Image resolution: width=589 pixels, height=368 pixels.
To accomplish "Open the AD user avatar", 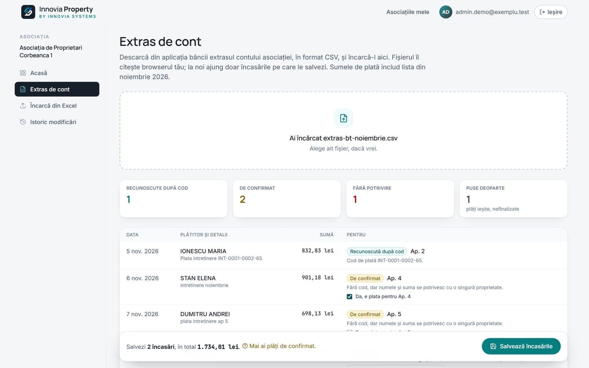I will [446, 12].
